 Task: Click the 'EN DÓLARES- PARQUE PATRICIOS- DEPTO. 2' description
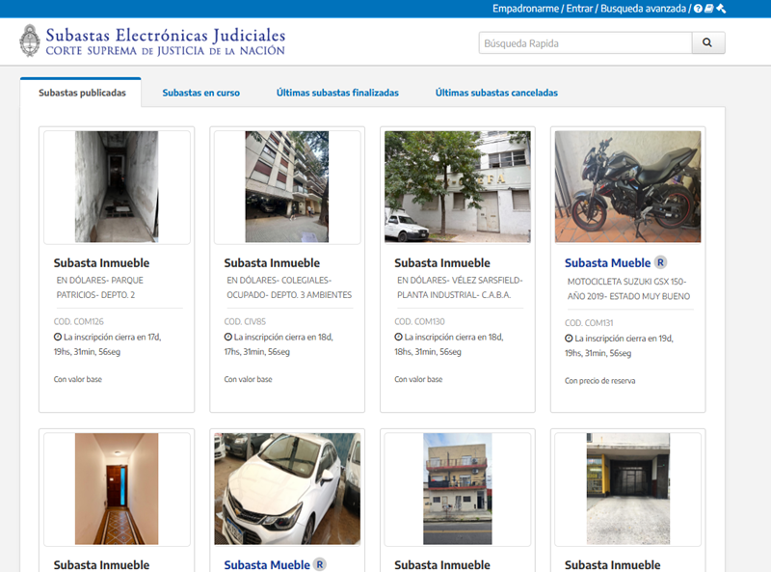(100, 287)
